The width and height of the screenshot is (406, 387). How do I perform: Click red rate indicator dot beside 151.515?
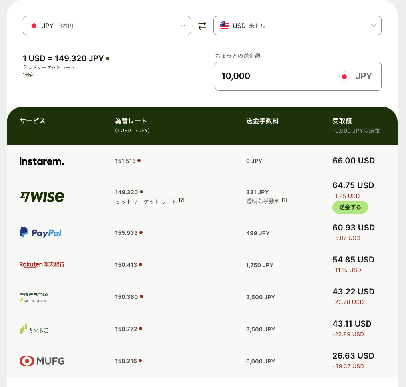139,161
